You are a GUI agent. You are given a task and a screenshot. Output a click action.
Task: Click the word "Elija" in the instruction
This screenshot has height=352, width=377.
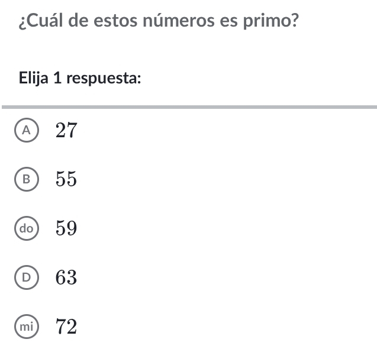[x=34, y=77]
